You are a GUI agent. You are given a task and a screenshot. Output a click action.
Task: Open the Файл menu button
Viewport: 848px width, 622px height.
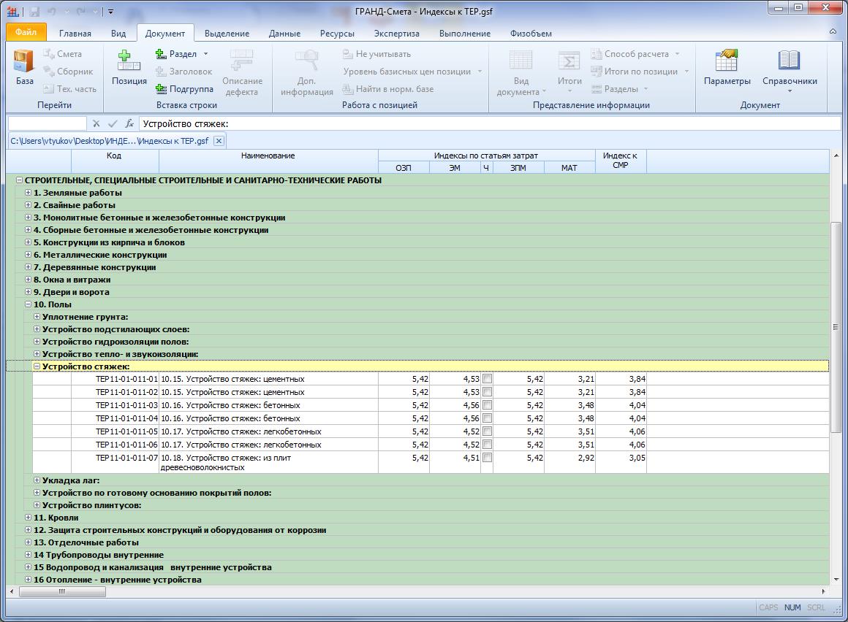coord(26,33)
